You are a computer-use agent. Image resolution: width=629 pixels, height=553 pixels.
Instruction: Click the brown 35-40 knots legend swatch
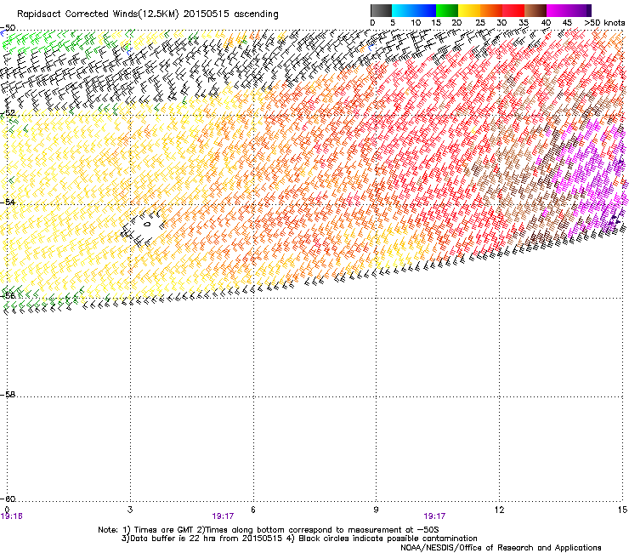(535, 10)
